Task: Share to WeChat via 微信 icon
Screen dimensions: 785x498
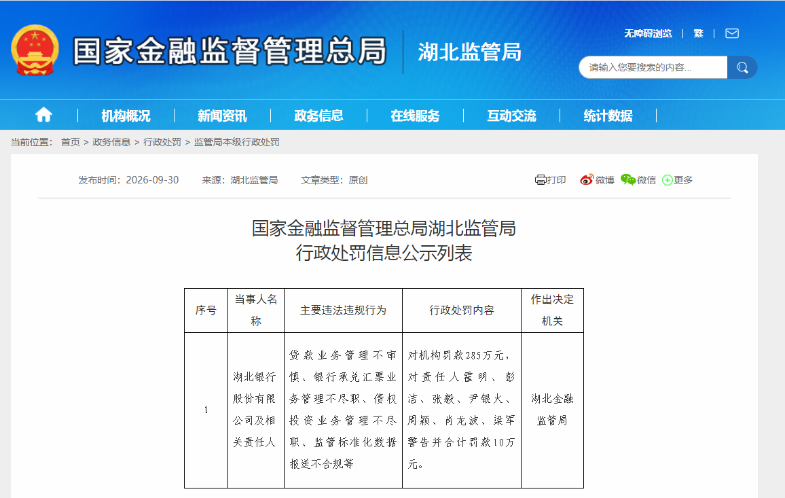Action: click(638, 180)
